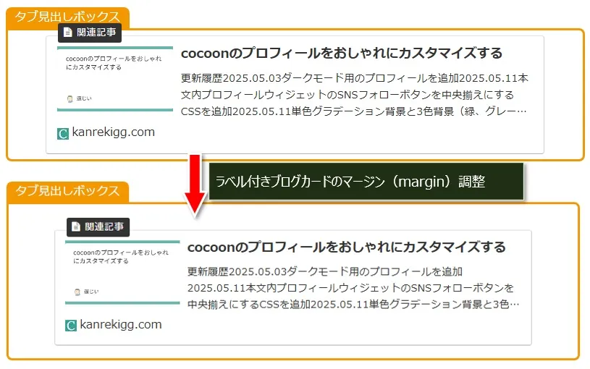Click the 更新履歴 excerpt text in the lower card
This screenshot has height=369, width=590.
351,288
